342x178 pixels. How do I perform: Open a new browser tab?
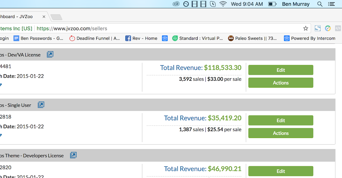tap(56, 17)
